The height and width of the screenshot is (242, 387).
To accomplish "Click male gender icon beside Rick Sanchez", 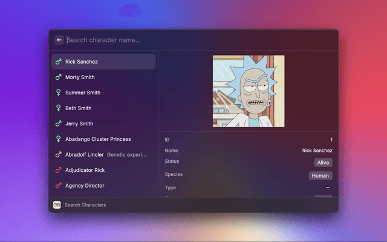I will tap(59, 62).
